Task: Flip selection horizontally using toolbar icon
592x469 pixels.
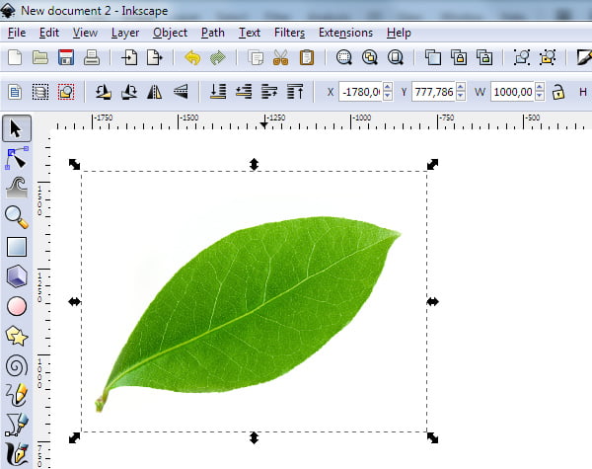Action: [x=155, y=92]
